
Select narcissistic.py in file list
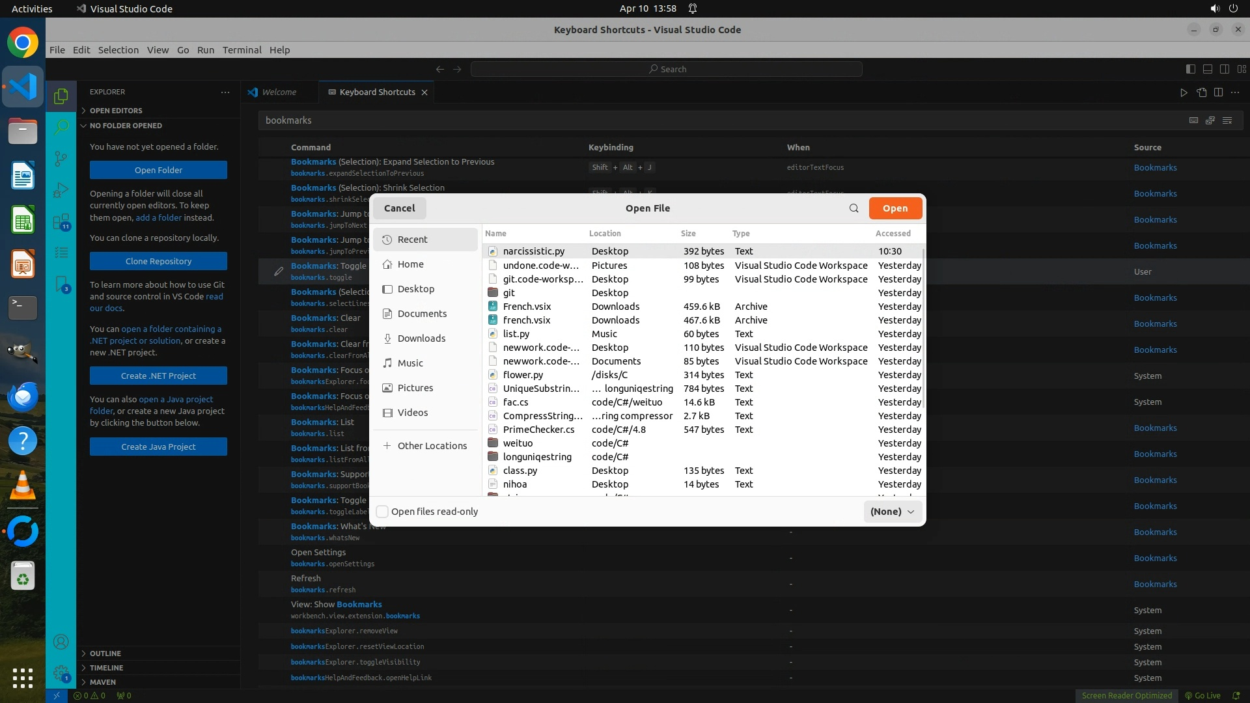click(533, 251)
